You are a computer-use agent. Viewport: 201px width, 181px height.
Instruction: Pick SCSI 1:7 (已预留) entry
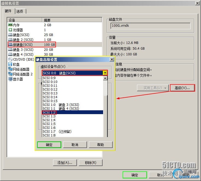click(x=72, y=132)
